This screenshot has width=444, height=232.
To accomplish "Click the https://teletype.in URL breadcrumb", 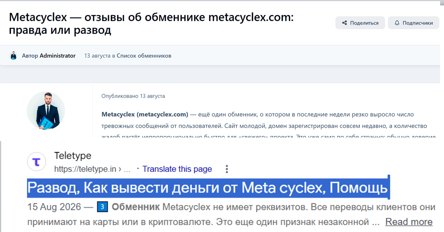I will [92, 169].
